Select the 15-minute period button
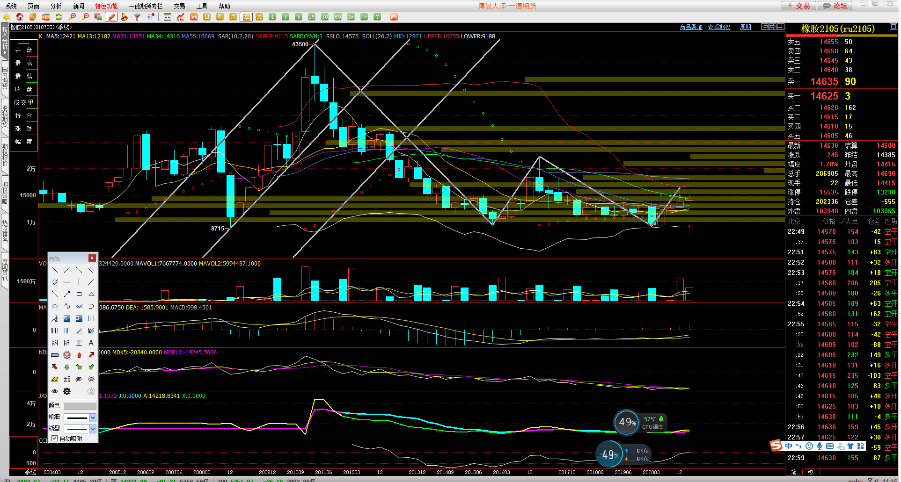 [312, 17]
